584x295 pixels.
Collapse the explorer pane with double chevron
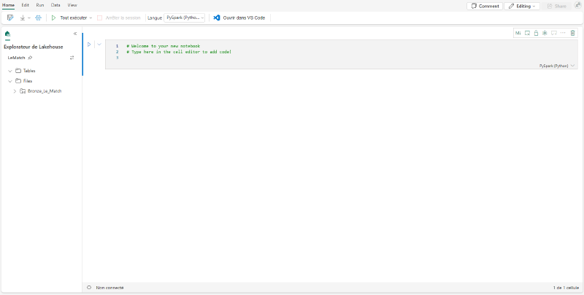75,34
